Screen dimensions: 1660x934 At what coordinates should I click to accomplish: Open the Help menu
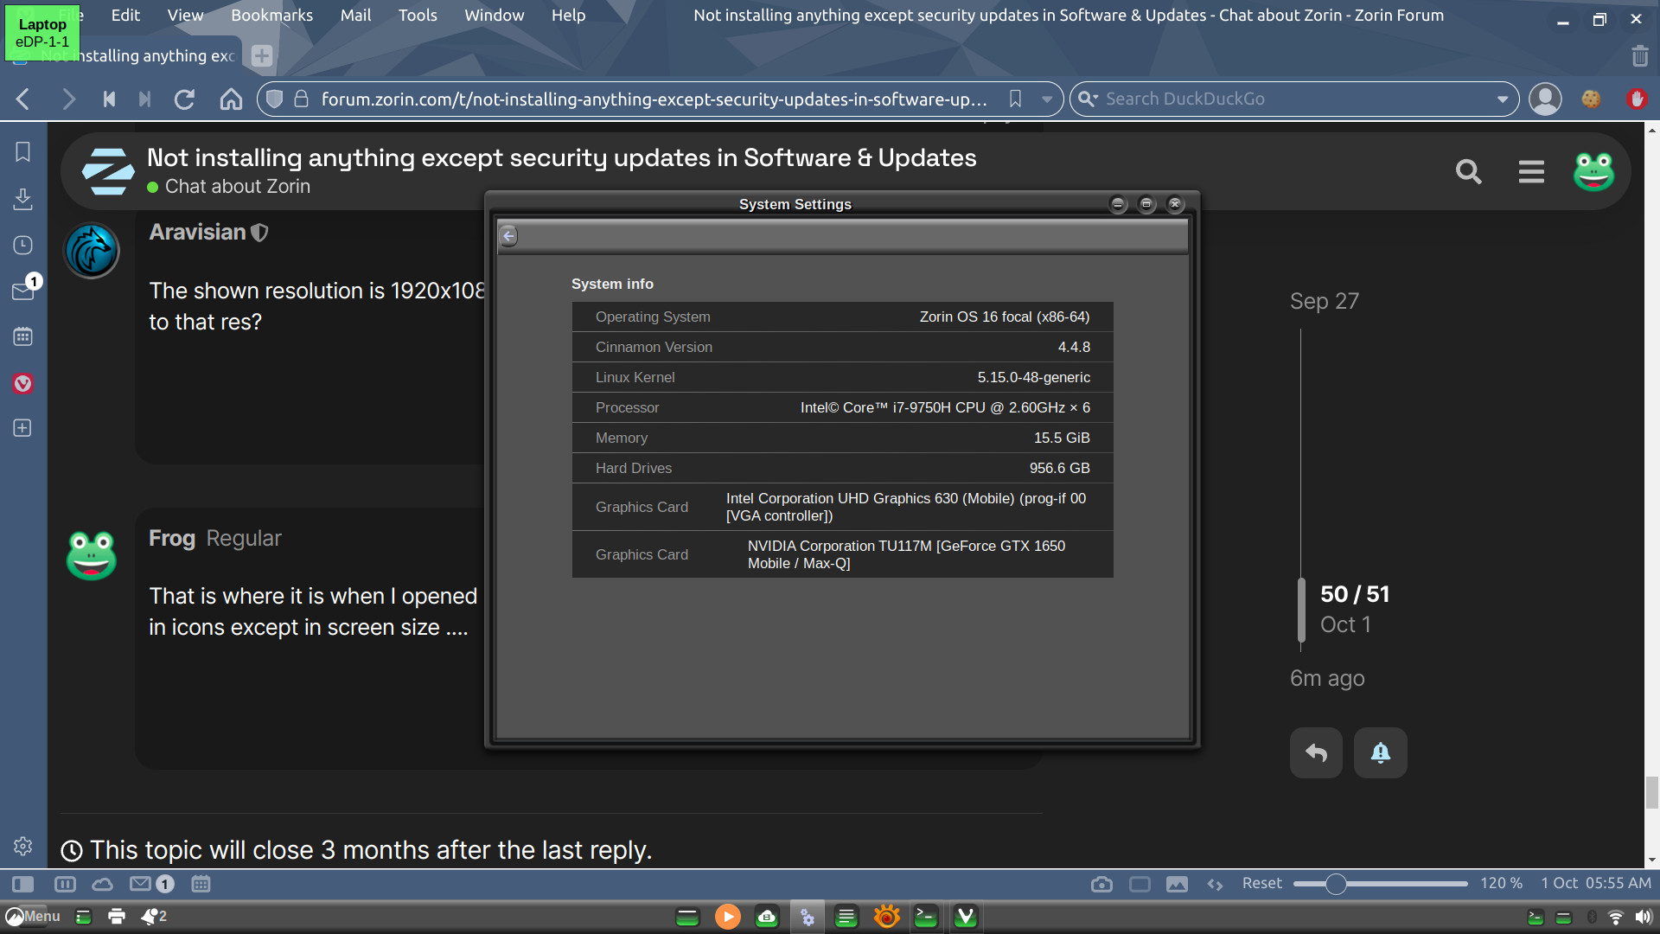[568, 16]
